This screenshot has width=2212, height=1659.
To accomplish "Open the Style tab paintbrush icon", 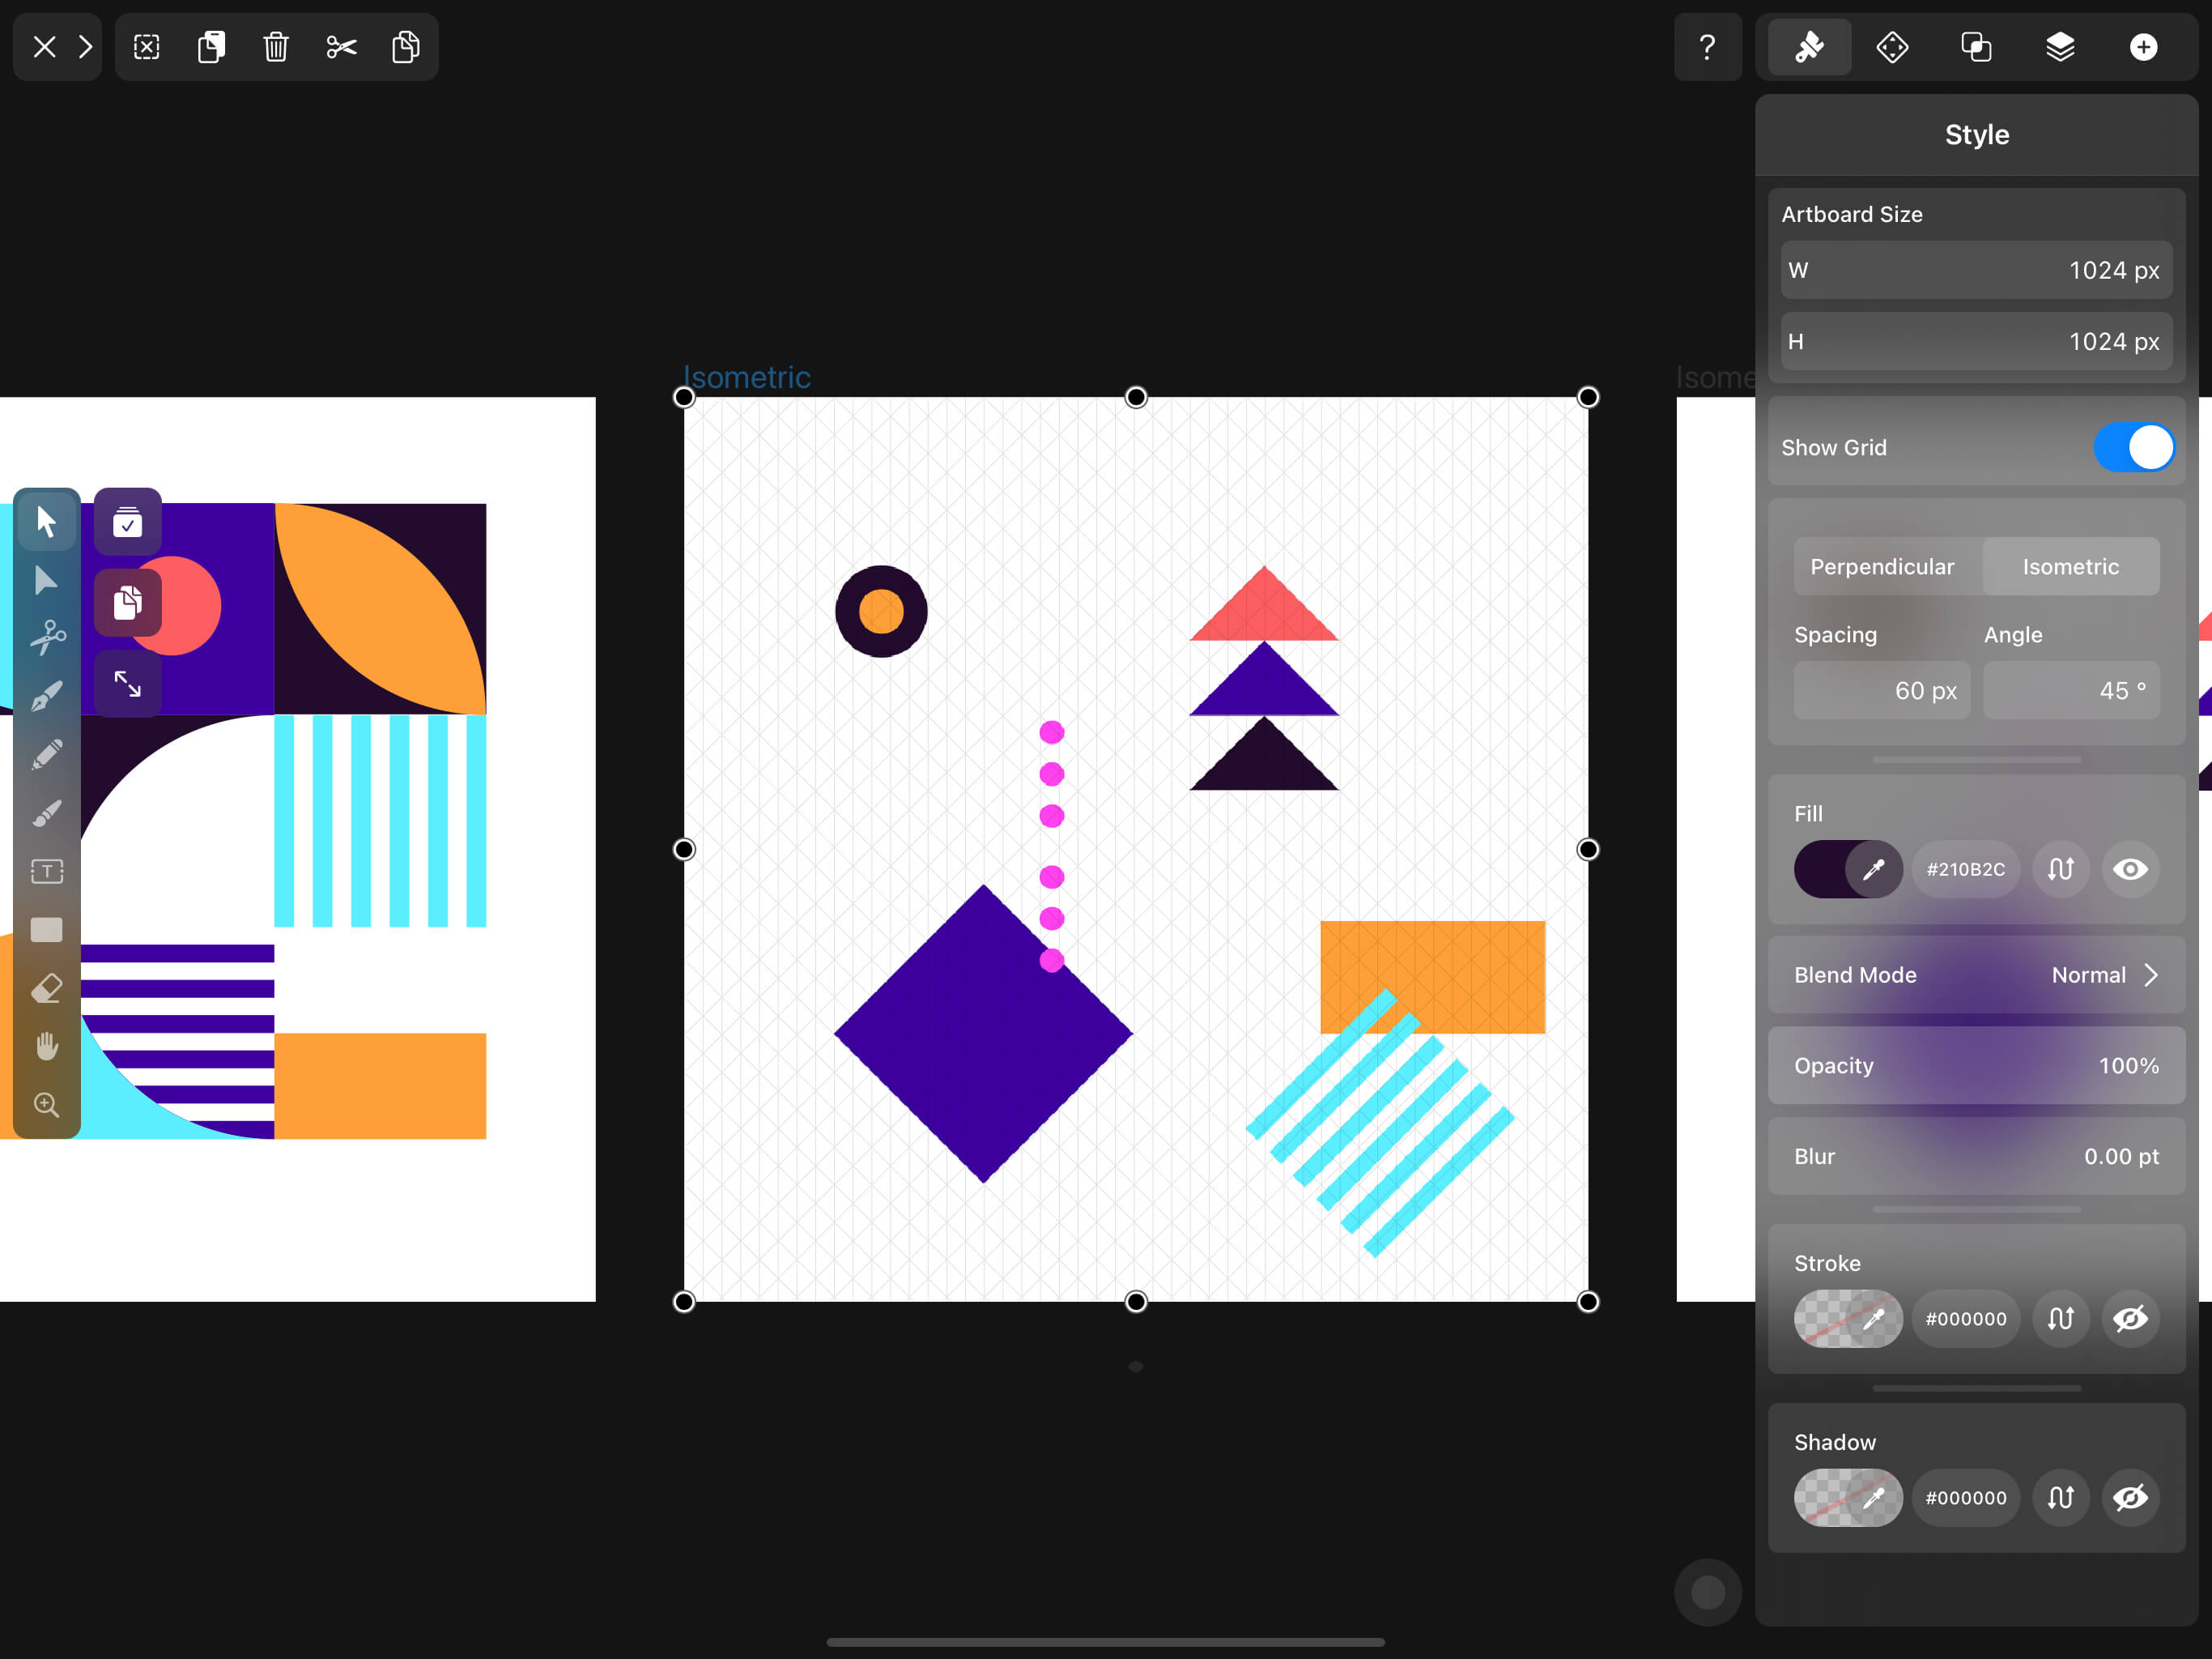I will click(x=1809, y=47).
